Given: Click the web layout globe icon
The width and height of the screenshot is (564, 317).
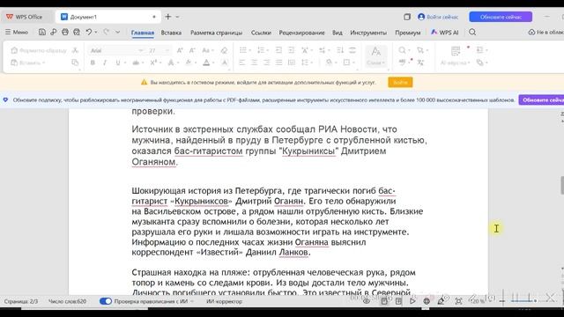Looking at the screenshot, I should [427, 301].
